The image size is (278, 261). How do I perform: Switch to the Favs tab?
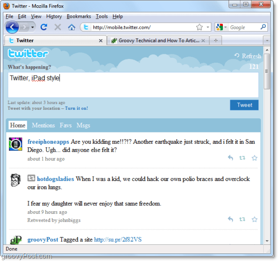pyautogui.click(x=66, y=125)
